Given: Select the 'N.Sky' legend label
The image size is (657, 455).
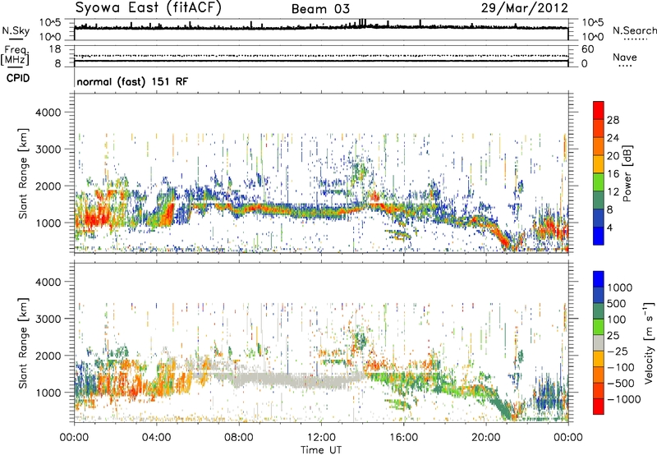Looking at the screenshot, I should pos(16,30).
